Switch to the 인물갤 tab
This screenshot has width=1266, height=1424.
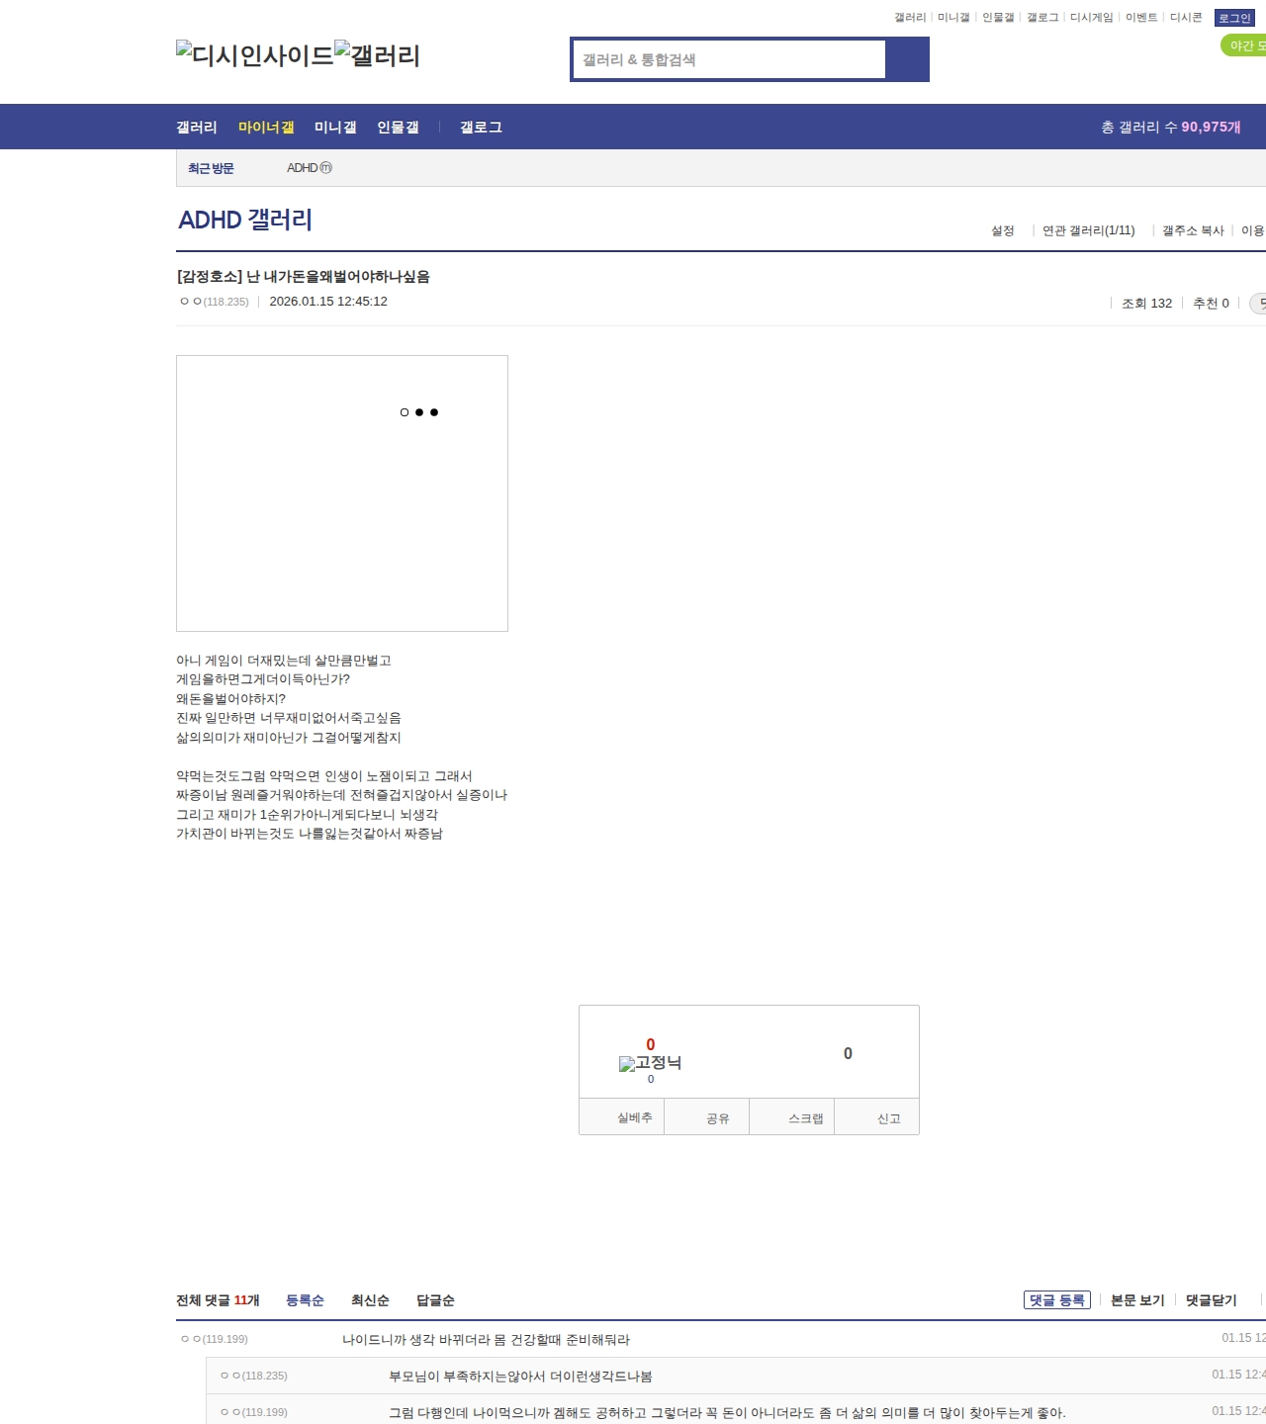click(x=398, y=127)
